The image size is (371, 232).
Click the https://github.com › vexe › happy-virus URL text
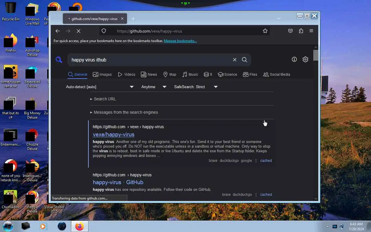pos(128,127)
